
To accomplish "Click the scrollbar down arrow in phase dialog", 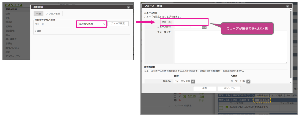I will 290,82.
